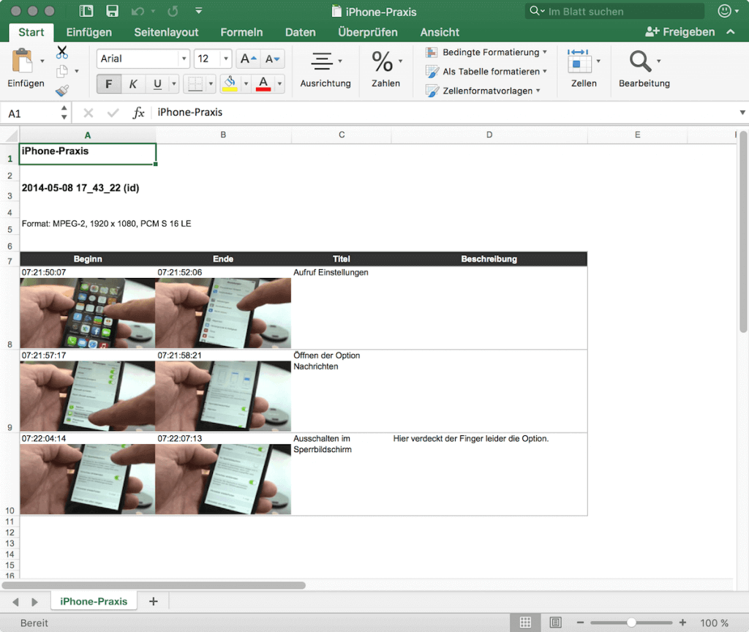Apply the red font color A
Screen dimensions: 749x632
[x=263, y=84]
